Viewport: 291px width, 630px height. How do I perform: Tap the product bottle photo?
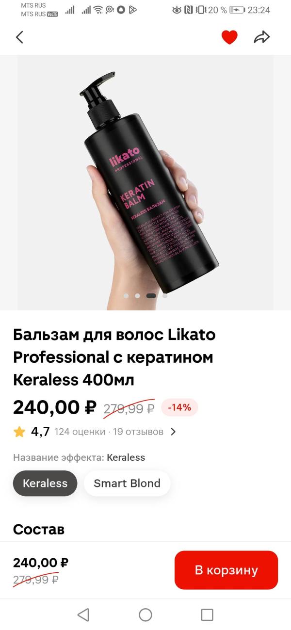click(145, 182)
